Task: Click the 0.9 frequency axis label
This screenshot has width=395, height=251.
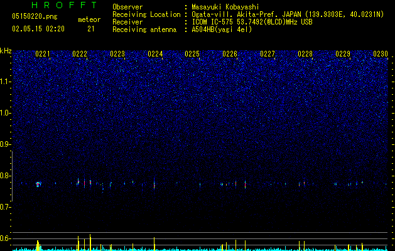Action: coord(6,144)
